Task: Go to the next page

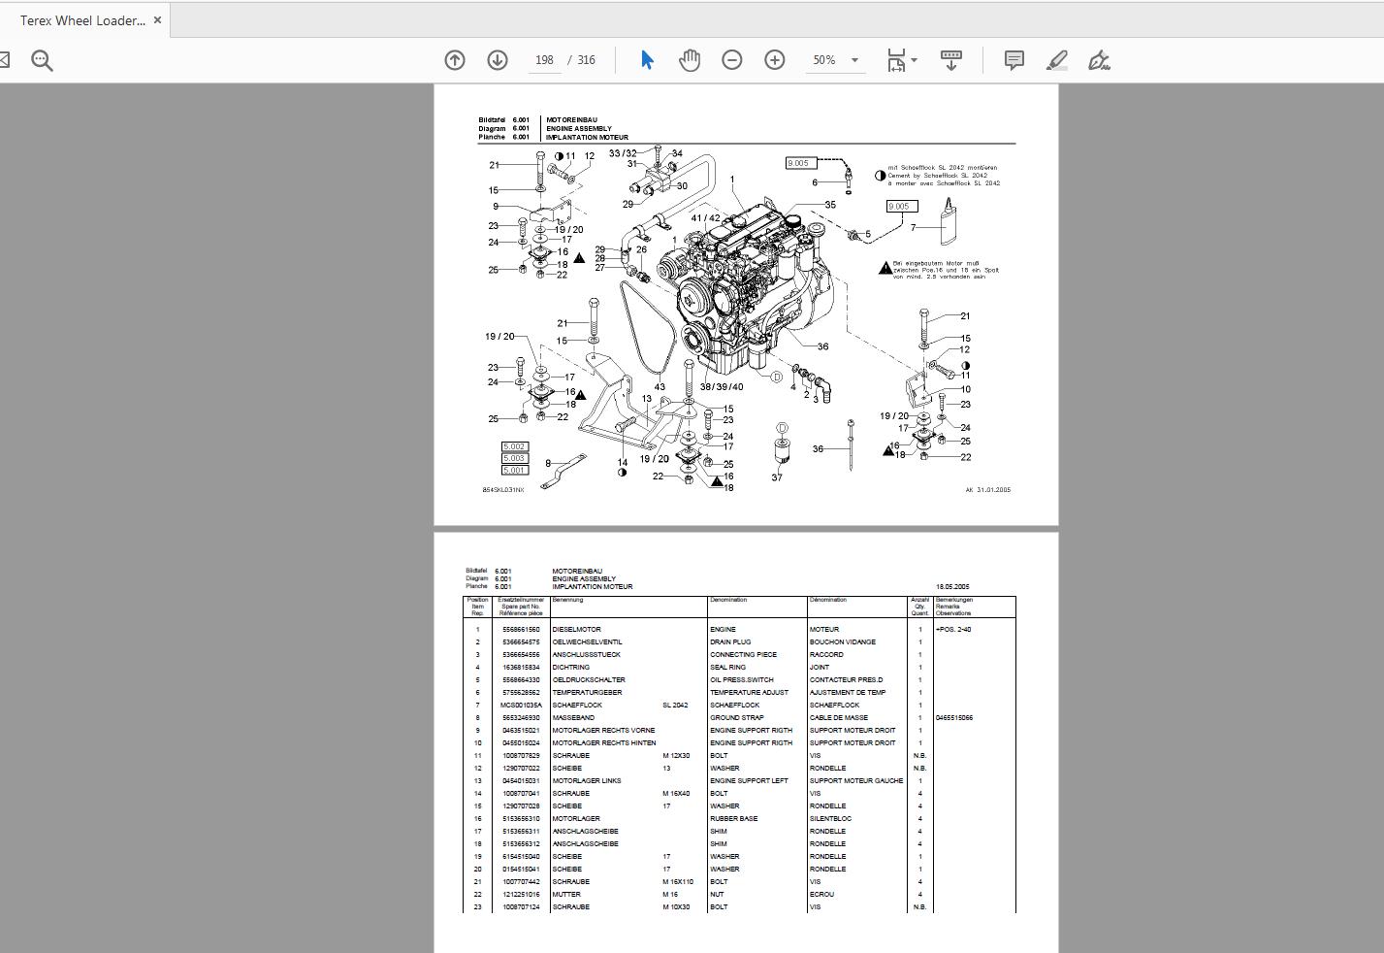Action: click(498, 59)
